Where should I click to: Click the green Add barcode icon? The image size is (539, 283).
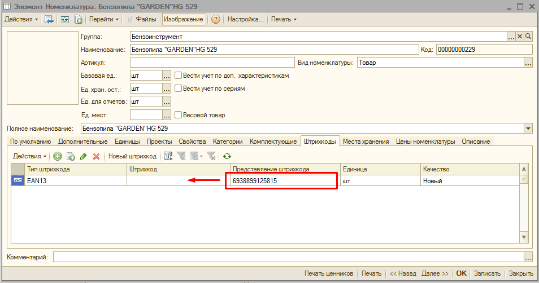pyautogui.click(x=57, y=156)
